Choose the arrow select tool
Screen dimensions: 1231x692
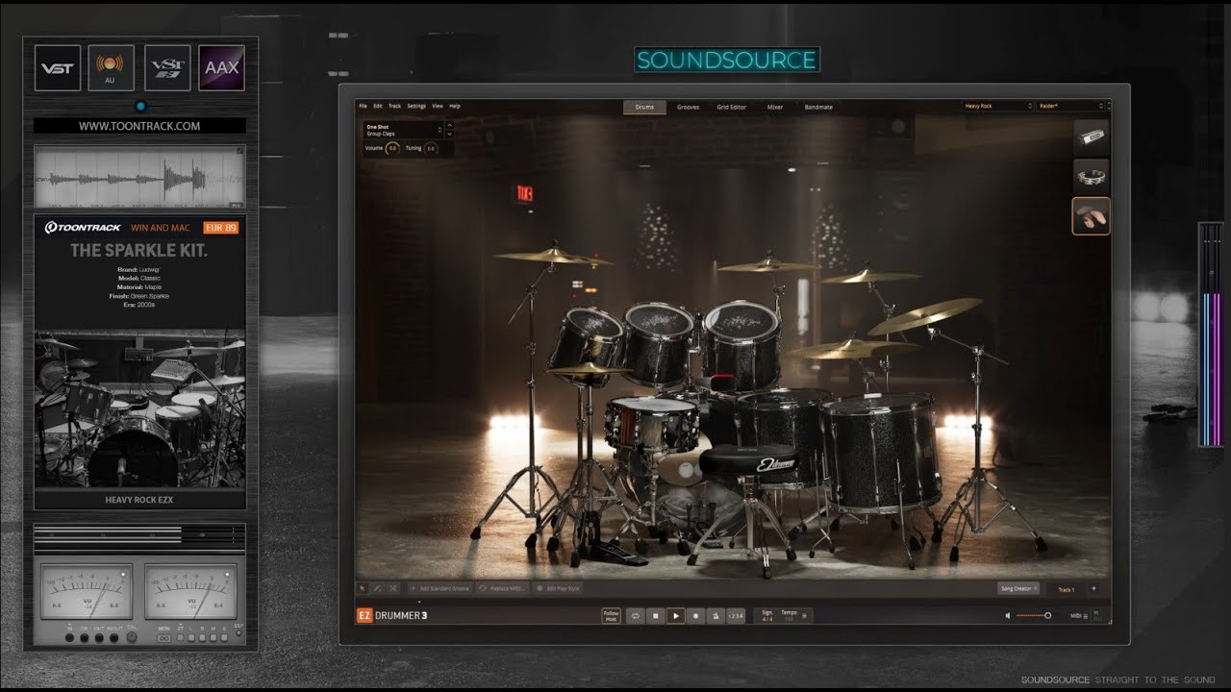click(x=363, y=588)
